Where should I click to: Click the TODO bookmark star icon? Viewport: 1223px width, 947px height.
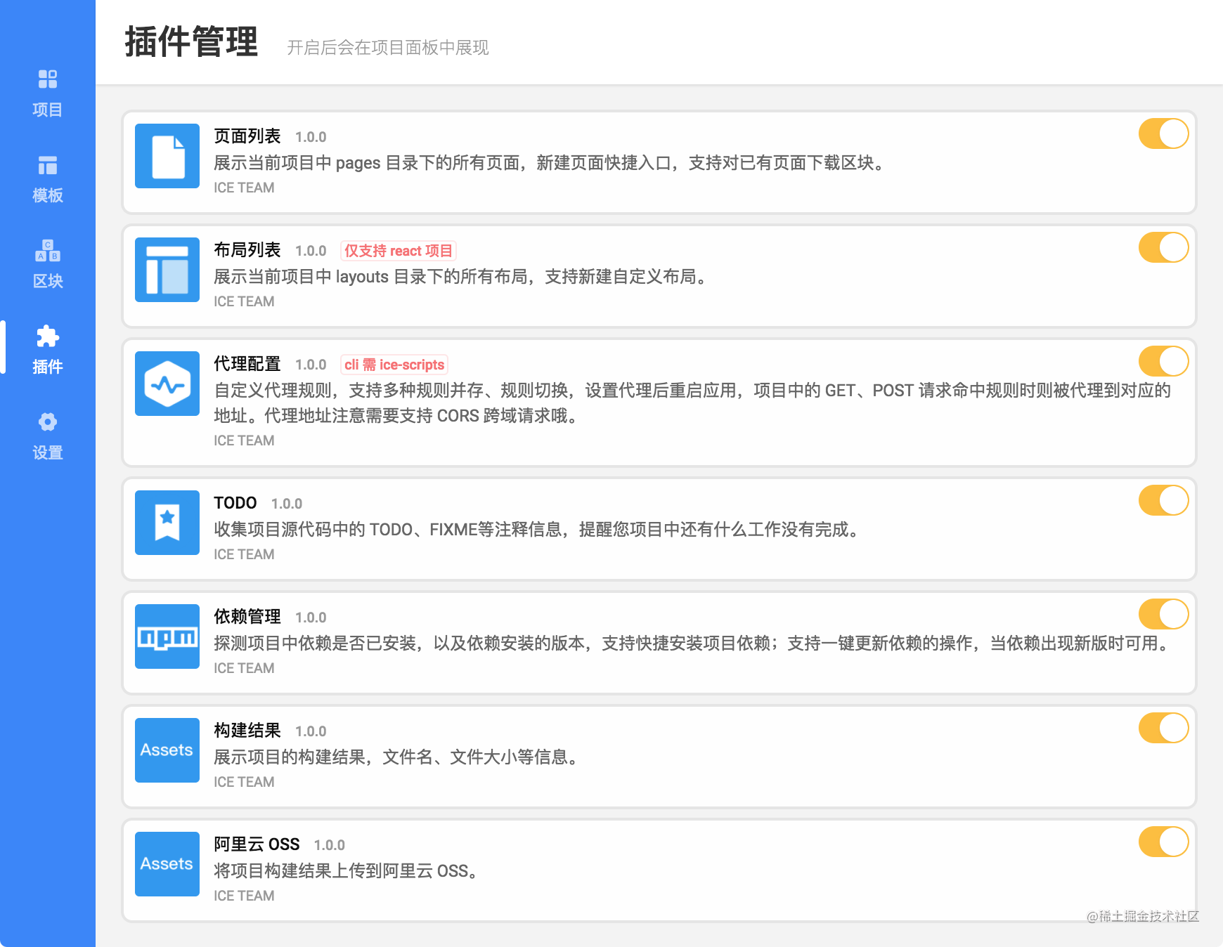167,523
